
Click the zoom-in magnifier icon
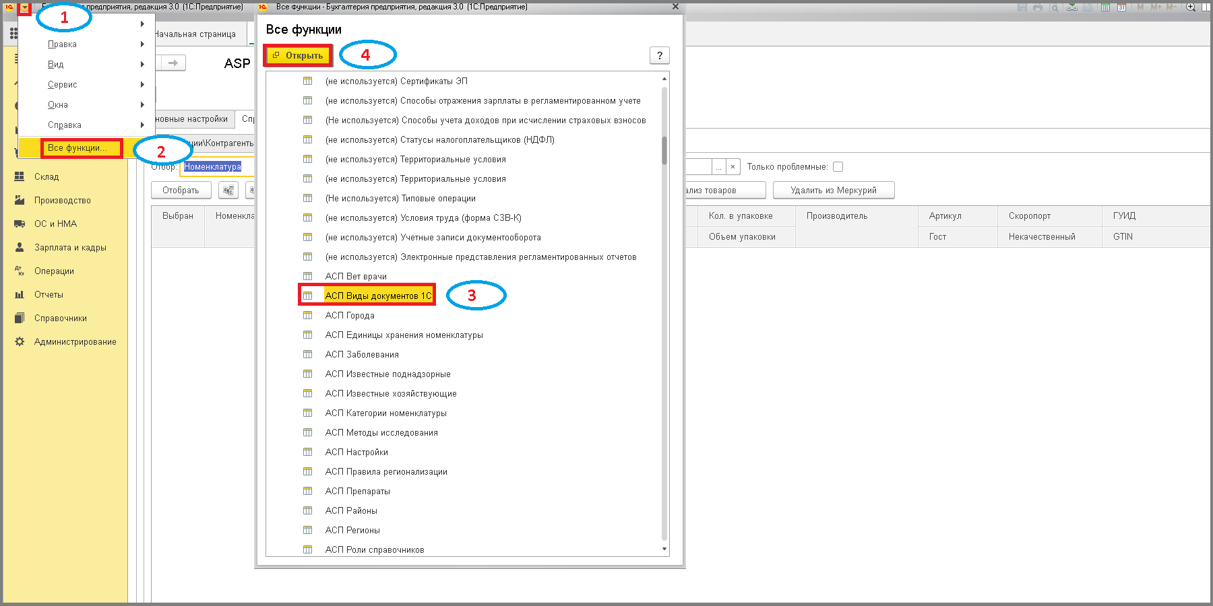pyautogui.click(x=1191, y=7)
